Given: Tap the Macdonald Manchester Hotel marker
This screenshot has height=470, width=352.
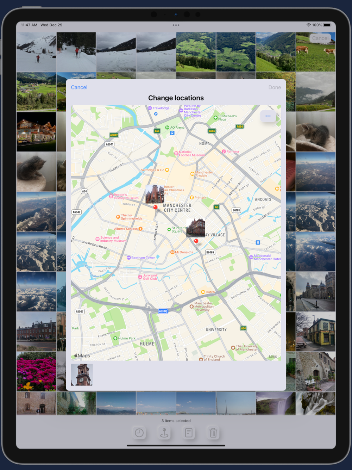Looking at the screenshot, I should click(x=251, y=257).
